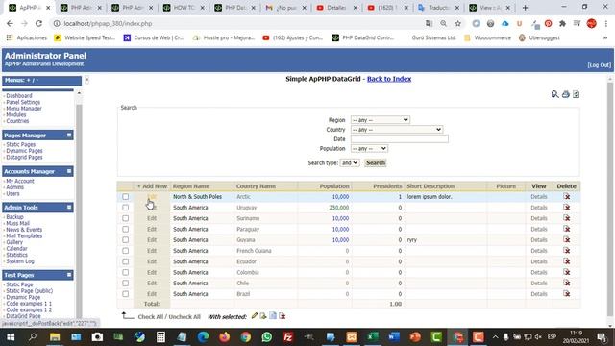Screen dimensions: 615x346
Task: Edit the Suriname row
Action: (x=152, y=218)
